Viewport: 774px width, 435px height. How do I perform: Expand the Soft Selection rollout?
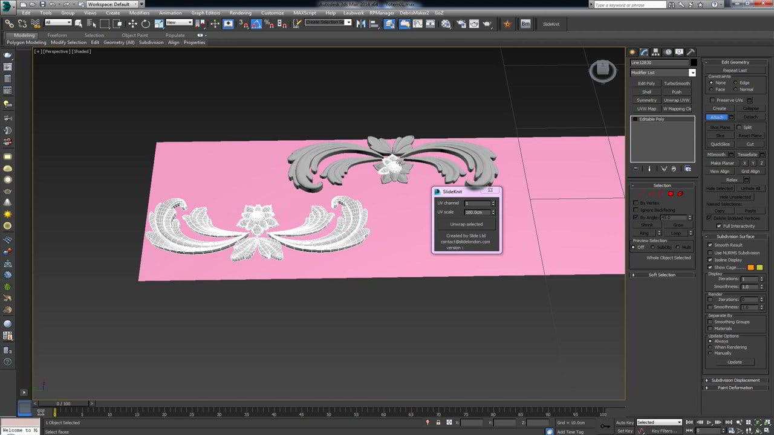[x=662, y=275]
